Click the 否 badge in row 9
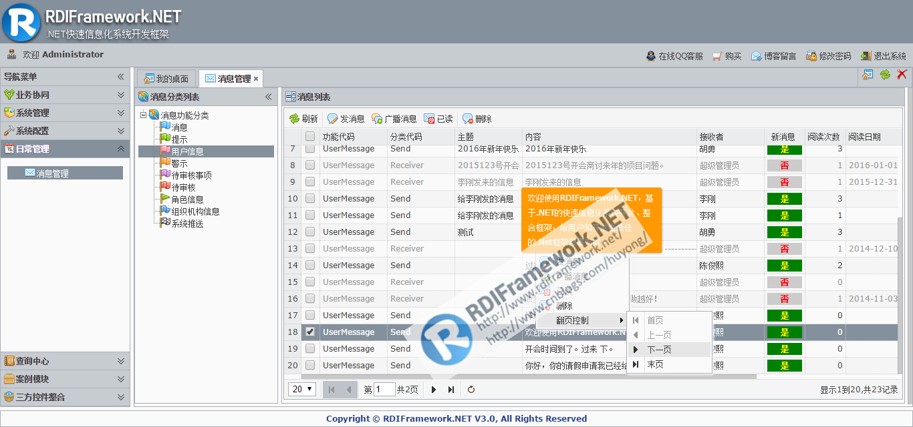This screenshot has width=913, height=427. pyautogui.click(x=785, y=181)
